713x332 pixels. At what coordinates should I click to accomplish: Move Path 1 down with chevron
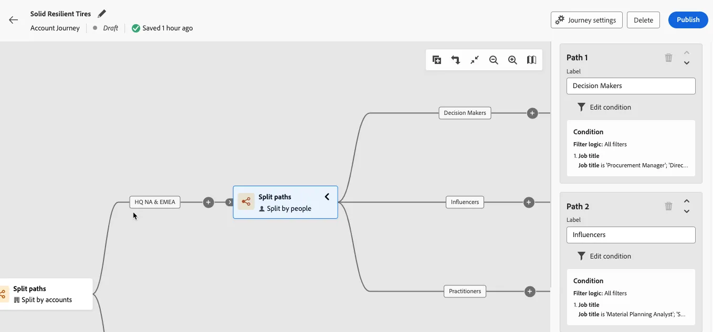(686, 63)
